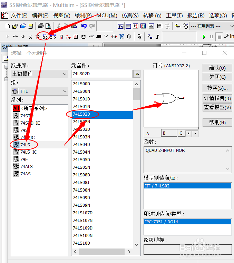Open the 在用列表 in-use list dropdown

pyautogui.click(x=232, y=26)
